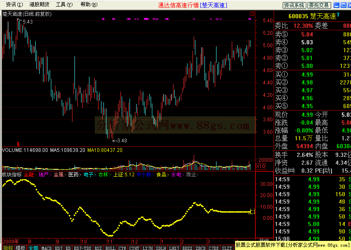Click the 15:00 trade tick row
The image size is (351, 250).
coord(313,239)
